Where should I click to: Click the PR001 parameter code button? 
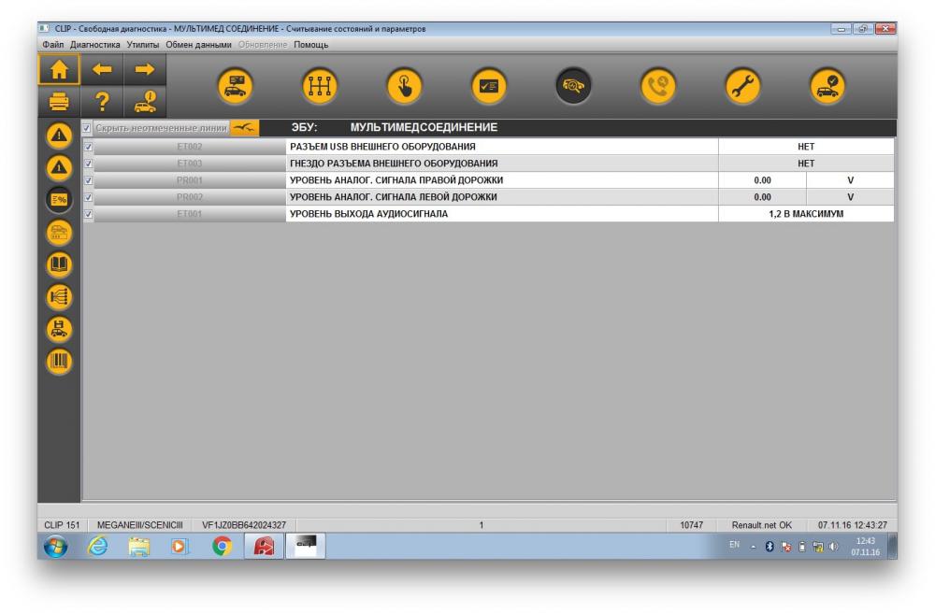[x=190, y=180]
